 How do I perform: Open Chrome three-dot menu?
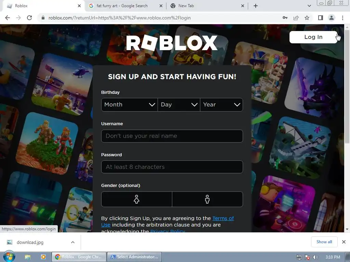(342, 18)
